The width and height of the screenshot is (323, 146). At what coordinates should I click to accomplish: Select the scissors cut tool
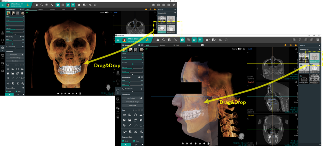(x=135, y=131)
